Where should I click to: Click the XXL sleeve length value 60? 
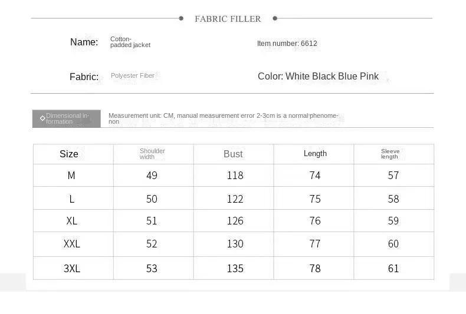click(x=393, y=244)
